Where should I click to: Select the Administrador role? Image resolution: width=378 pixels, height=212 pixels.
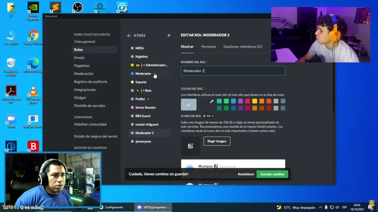pyautogui.click(x=150, y=65)
